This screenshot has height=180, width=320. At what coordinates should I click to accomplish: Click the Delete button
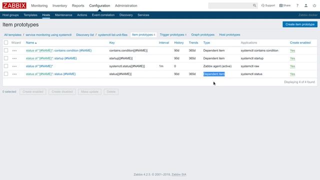pos(111,91)
